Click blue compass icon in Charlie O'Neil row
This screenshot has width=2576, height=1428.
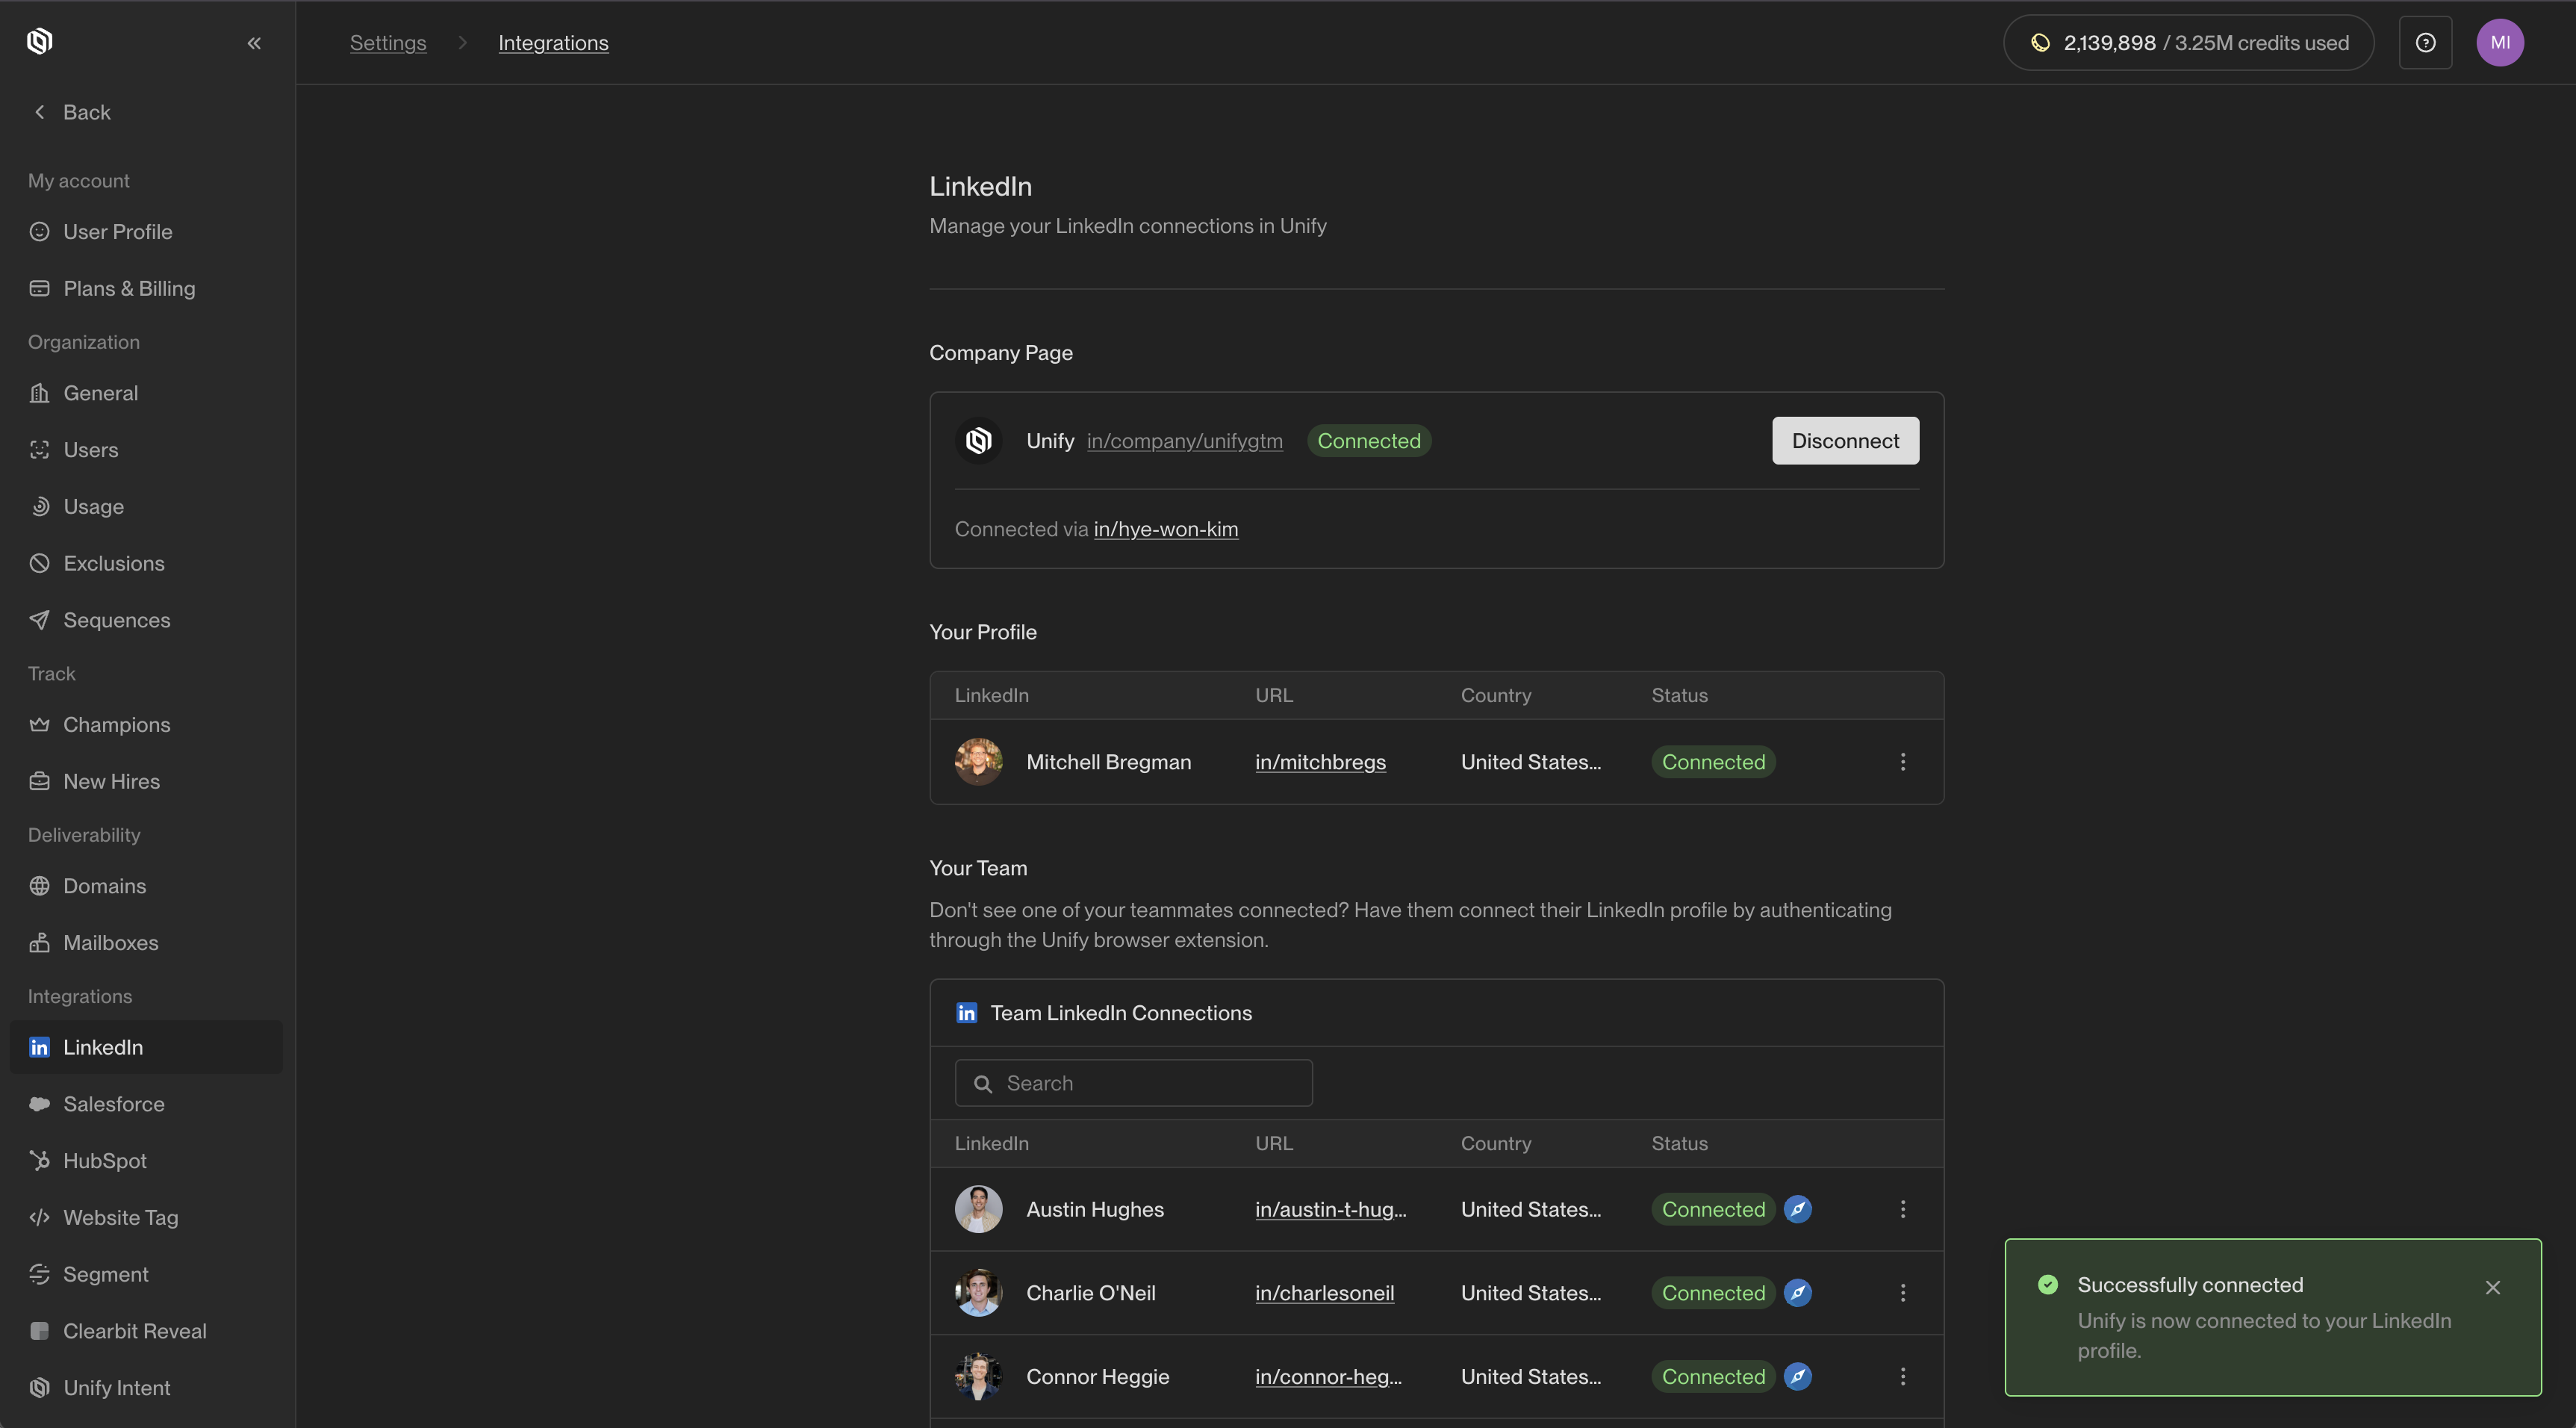[1797, 1293]
